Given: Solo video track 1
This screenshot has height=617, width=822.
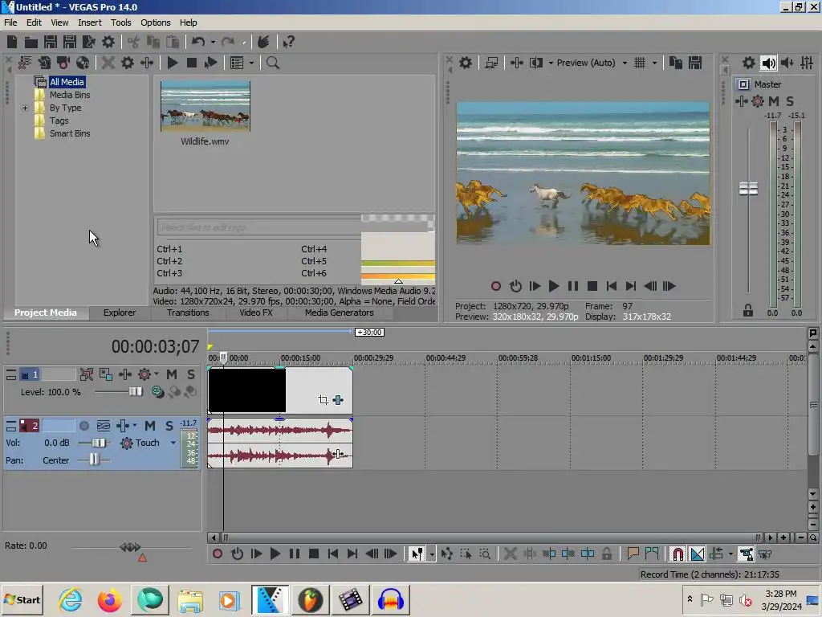Looking at the screenshot, I should [191, 374].
